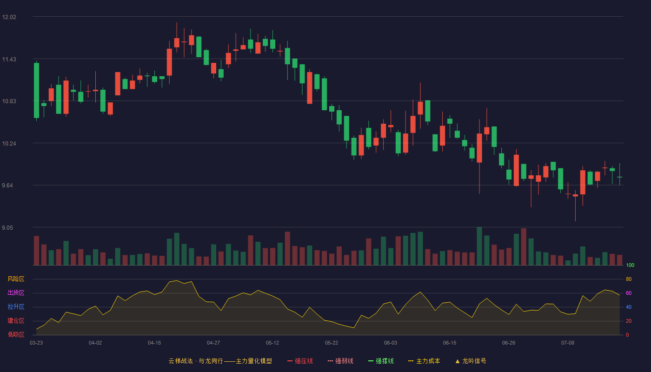Click the blue 40 indicator scale label
Screen dimensions: 651x372
pyautogui.click(x=629, y=307)
